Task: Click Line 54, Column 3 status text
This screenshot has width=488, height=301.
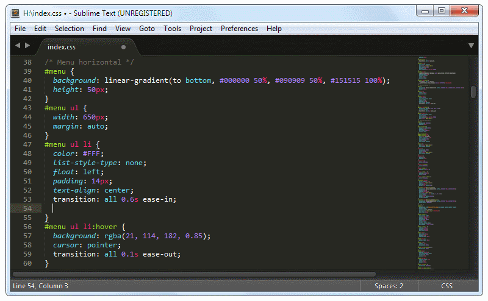Action: (40, 286)
